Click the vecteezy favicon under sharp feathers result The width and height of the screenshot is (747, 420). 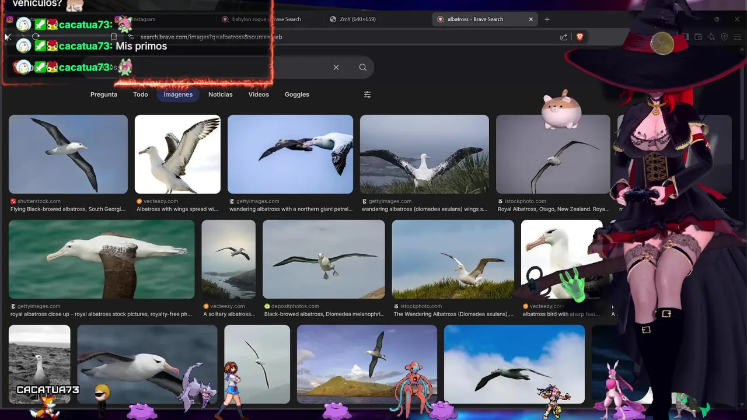(526, 306)
